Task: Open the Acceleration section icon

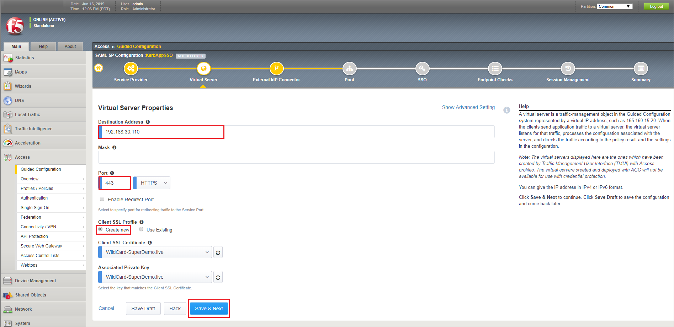Action: [x=8, y=143]
